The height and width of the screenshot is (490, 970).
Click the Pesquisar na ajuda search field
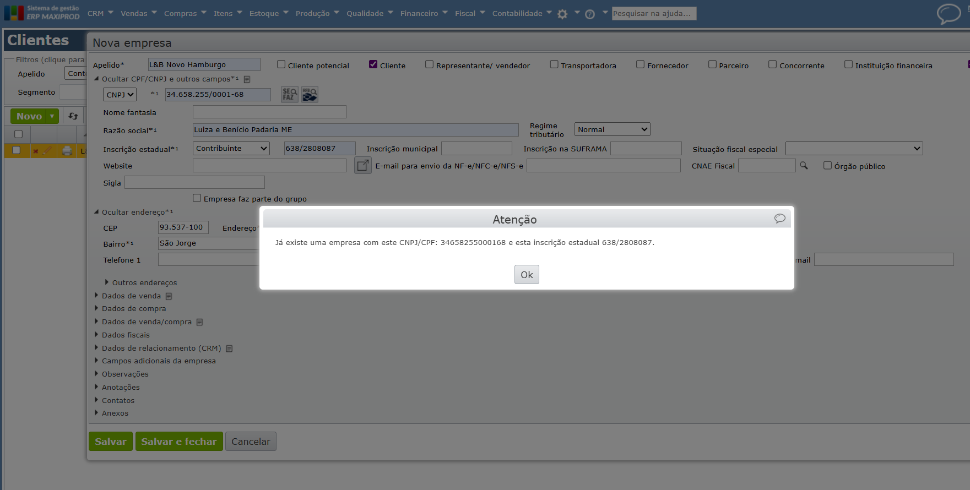[x=654, y=13]
